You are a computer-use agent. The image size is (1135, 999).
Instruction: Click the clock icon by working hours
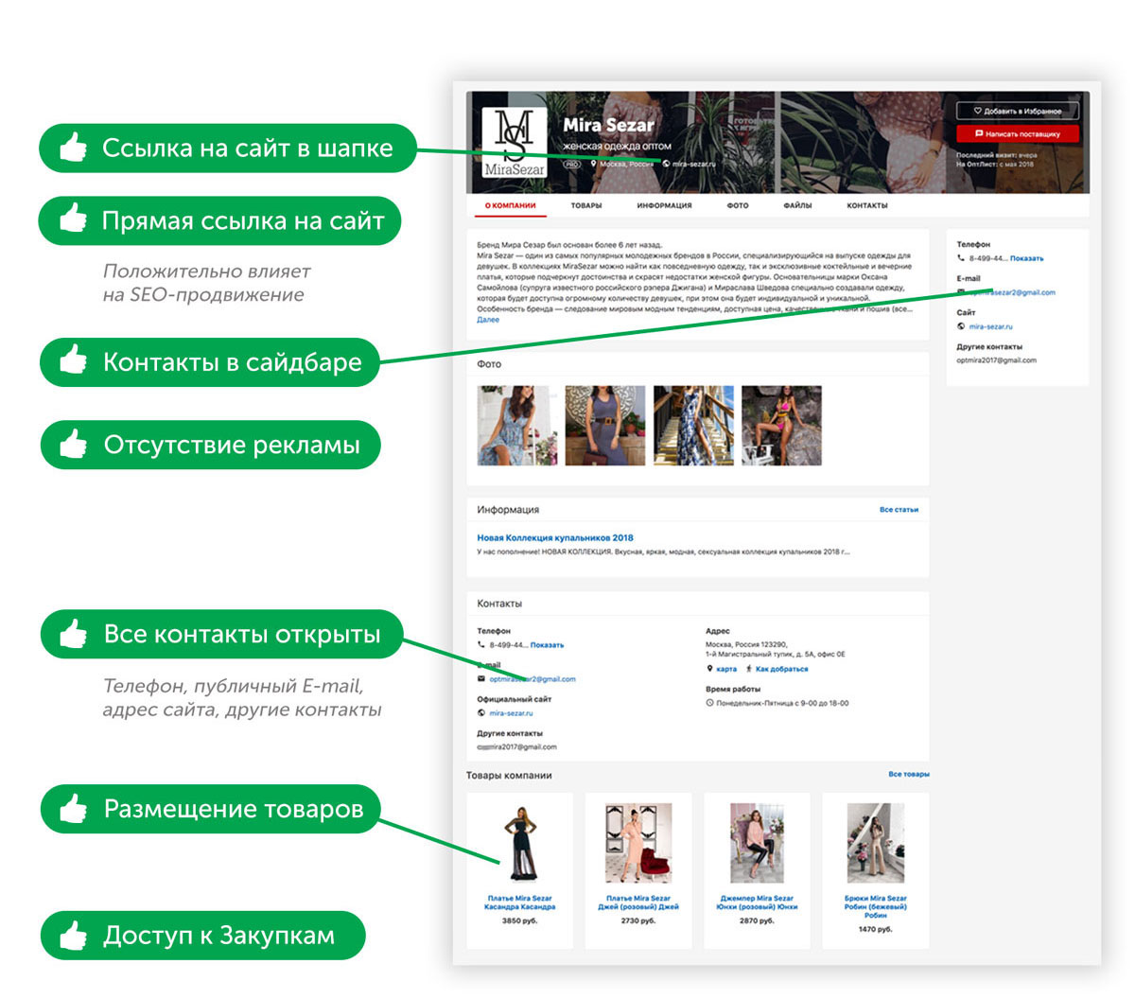click(709, 703)
